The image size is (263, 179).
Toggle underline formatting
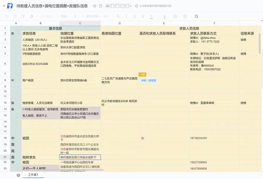pos(134,16)
